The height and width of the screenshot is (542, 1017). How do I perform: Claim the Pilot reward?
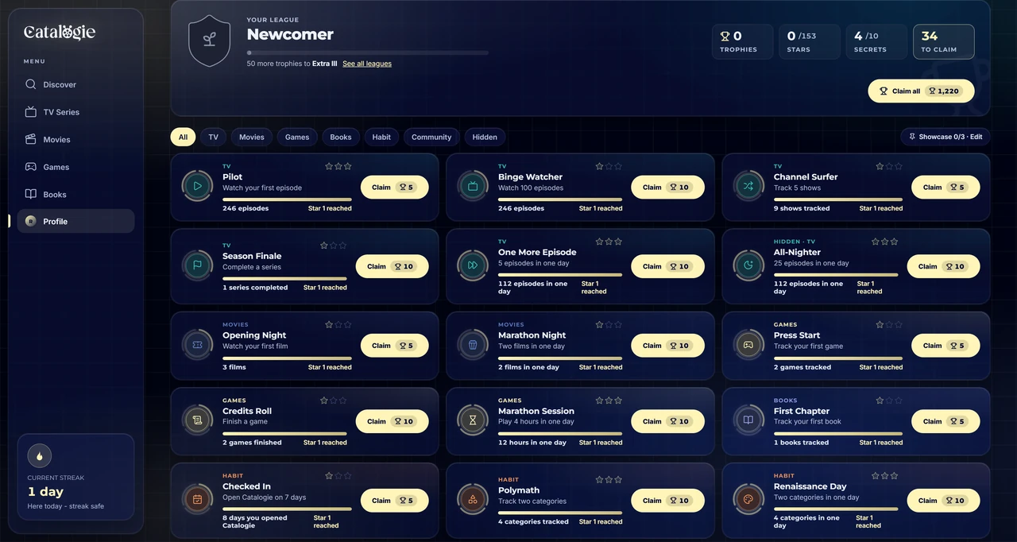click(395, 187)
